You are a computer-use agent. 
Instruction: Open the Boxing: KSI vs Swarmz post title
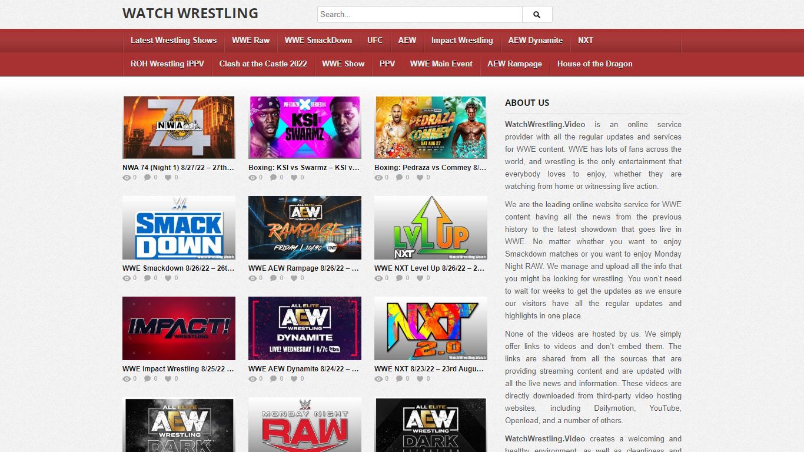click(304, 168)
